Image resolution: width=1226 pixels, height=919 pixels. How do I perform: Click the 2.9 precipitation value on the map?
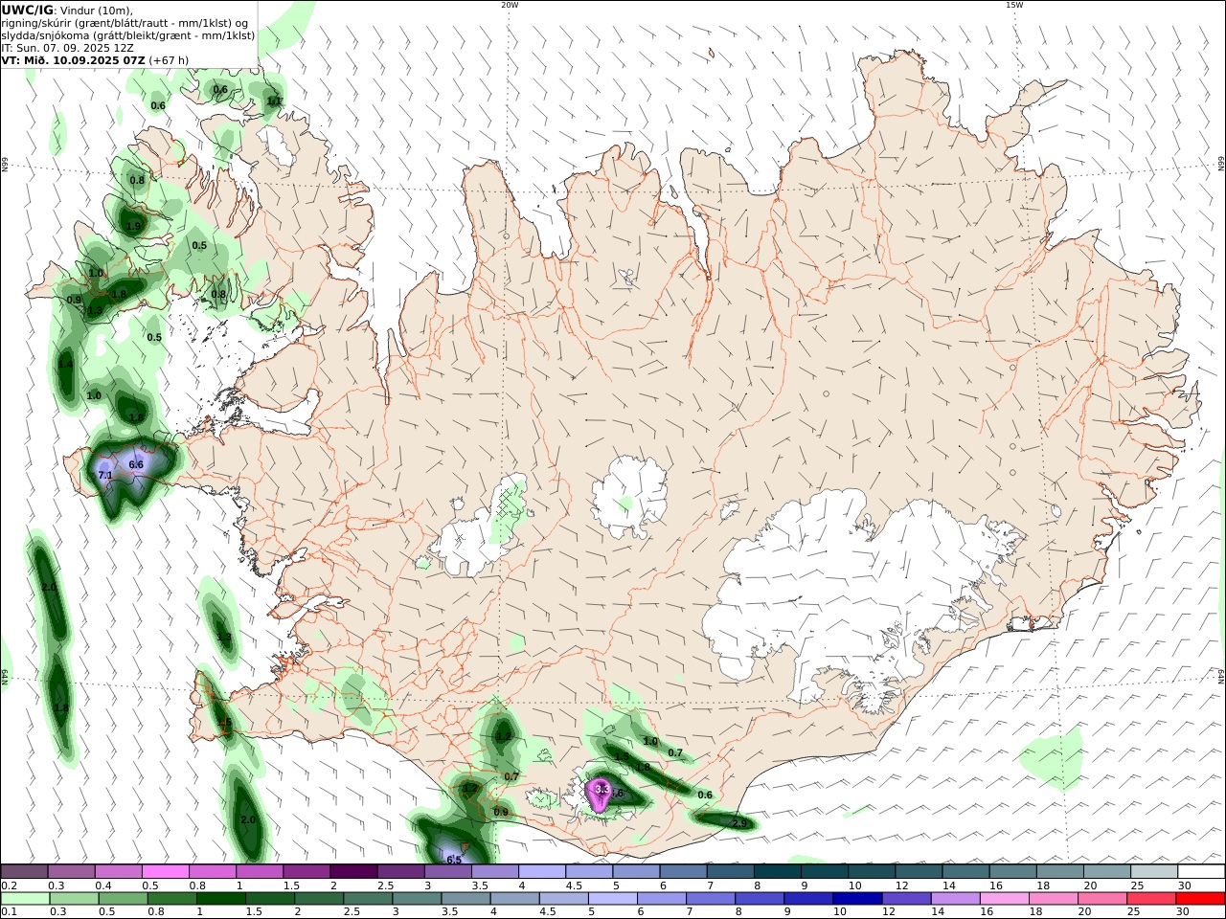(x=738, y=823)
